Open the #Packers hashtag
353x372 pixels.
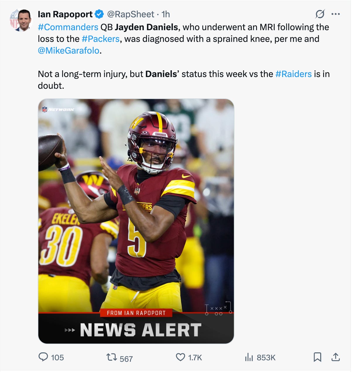point(101,39)
